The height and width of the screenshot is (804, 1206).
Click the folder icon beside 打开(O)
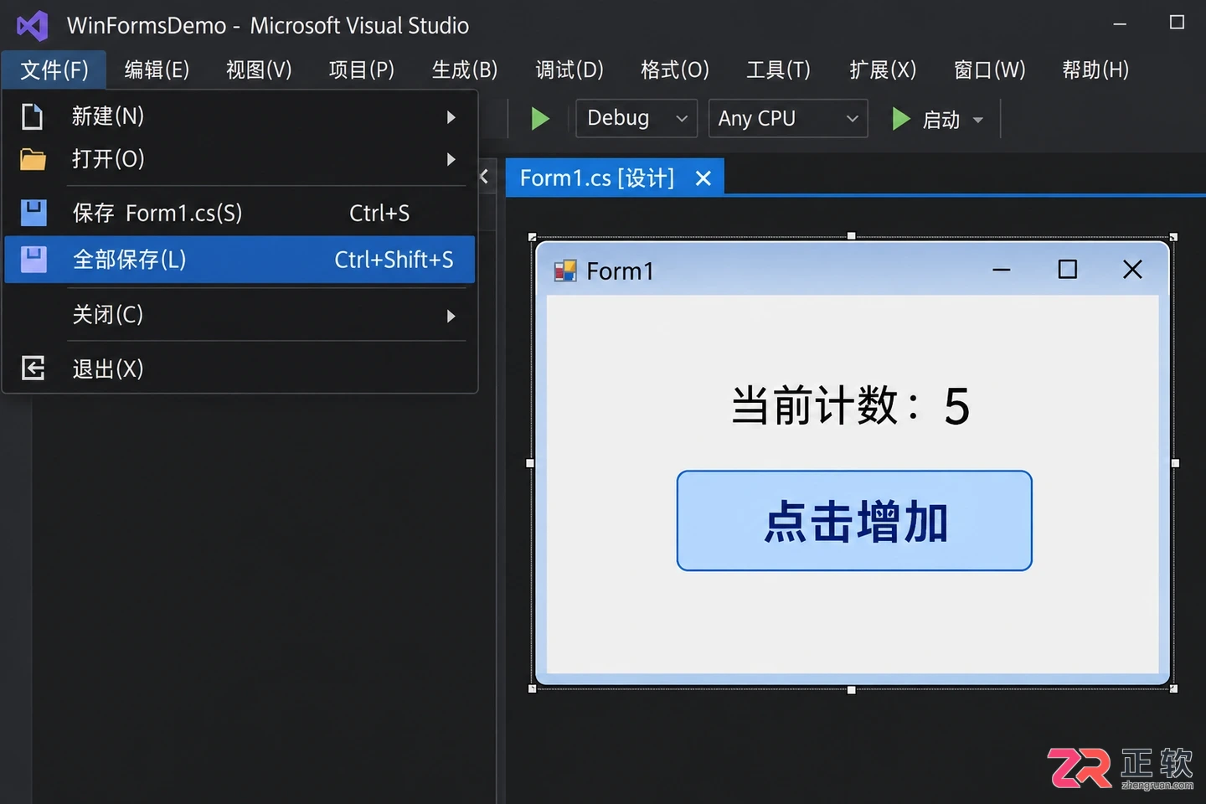point(33,159)
